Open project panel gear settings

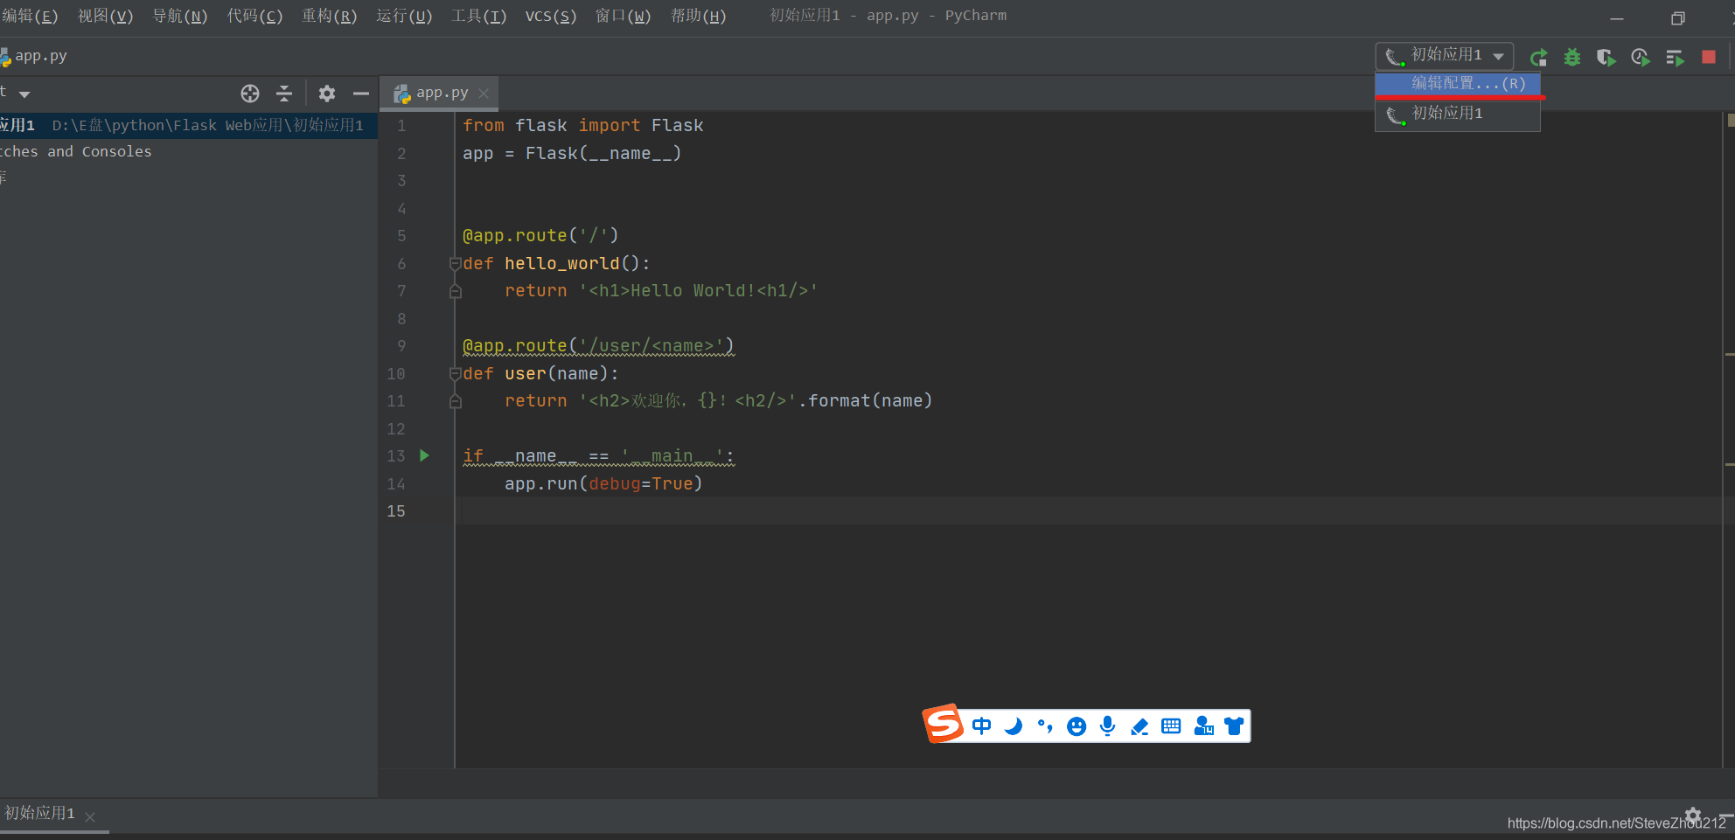click(x=327, y=94)
